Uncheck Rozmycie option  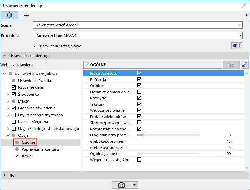(139, 98)
